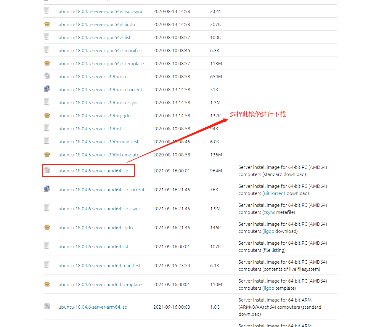
Task: Open ubuntu-18.04.5-server-s390x.jigdo link
Action: click(94, 116)
